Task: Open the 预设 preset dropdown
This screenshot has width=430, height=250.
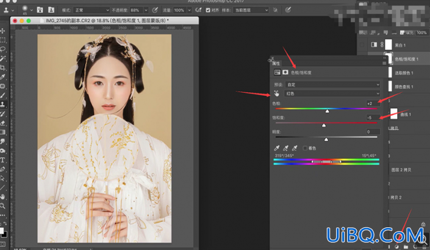Action: coord(332,84)
